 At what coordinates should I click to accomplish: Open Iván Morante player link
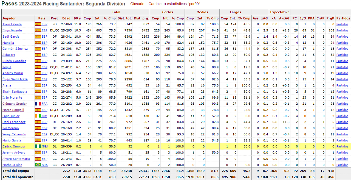12,98
